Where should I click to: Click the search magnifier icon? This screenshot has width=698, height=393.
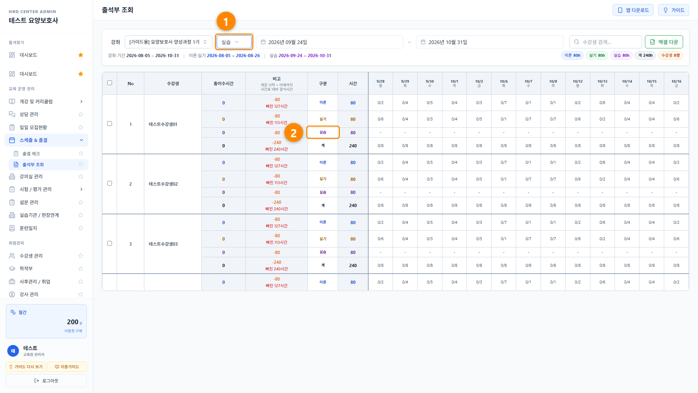click(x=577, y=42)
